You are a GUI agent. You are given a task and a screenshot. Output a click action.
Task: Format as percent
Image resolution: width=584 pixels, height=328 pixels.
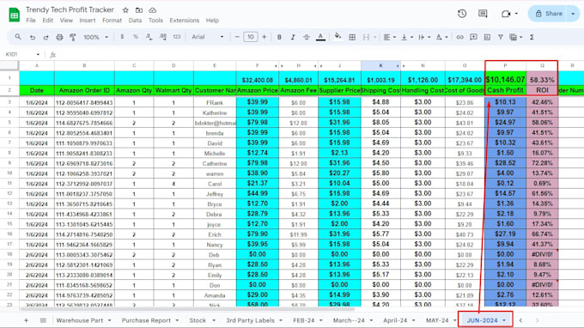pos(136,37)
